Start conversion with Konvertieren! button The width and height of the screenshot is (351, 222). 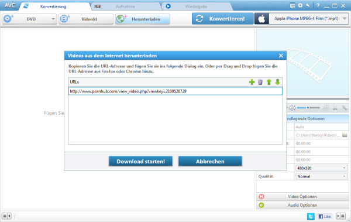point(222,19)
